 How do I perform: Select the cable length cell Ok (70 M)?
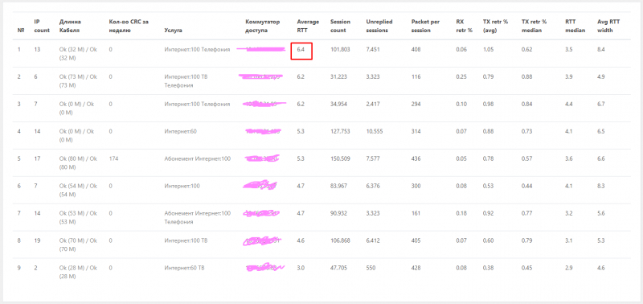coord(78,244)
